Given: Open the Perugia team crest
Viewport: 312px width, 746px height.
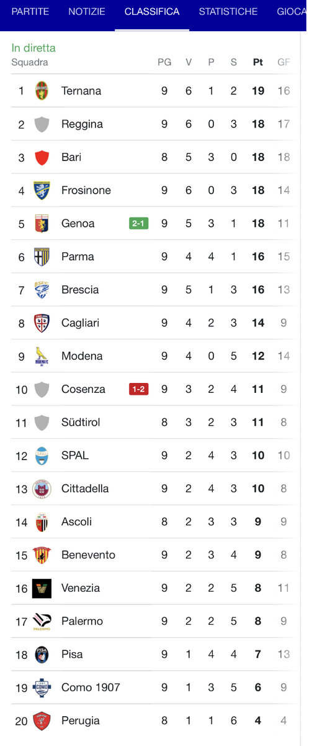Looking at the screenshot, I should click(42, 721).
